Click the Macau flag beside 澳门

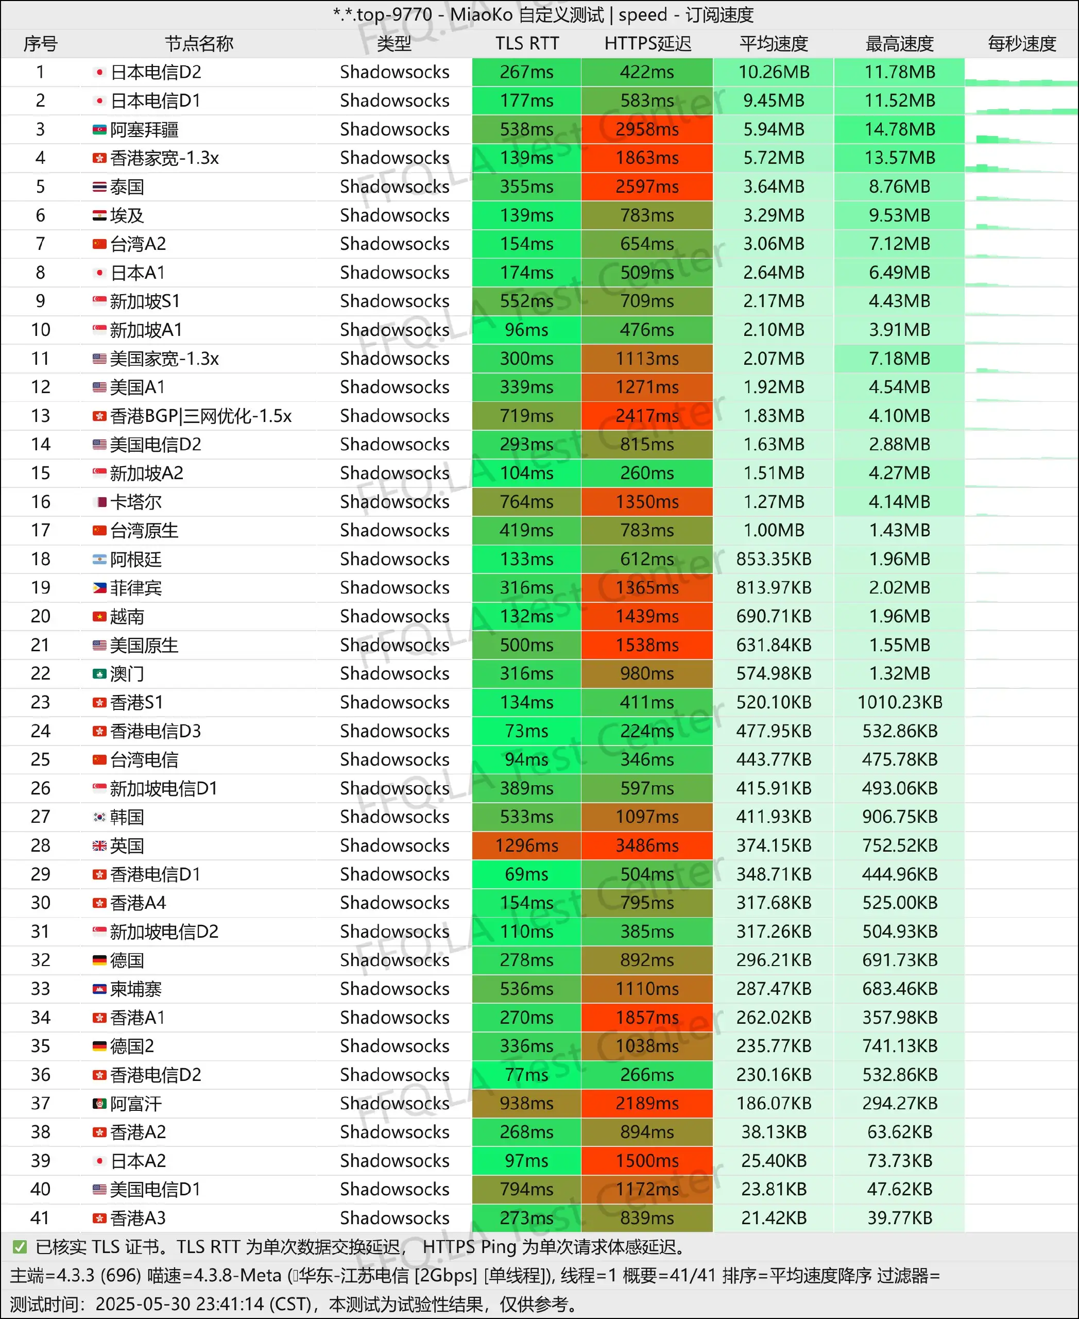pos(99,673)
